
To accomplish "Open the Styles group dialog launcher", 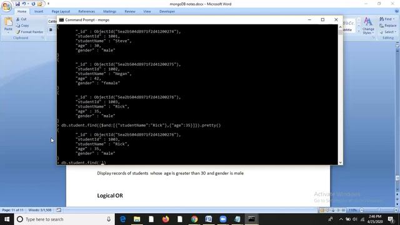I will [x=374, y=37].
